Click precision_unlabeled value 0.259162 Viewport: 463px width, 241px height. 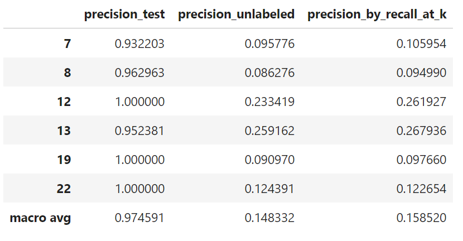pyautogui.click(x=269, y=131)
